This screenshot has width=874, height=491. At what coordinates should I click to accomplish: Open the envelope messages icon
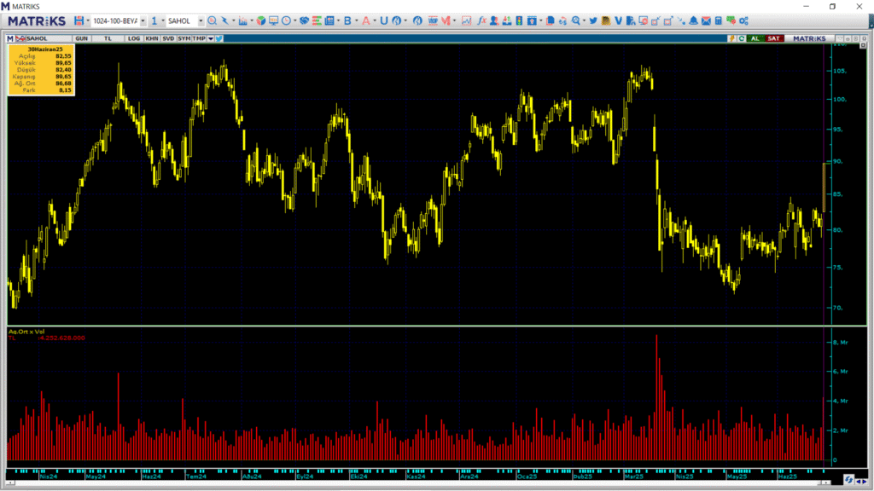(x=706, y=20)
